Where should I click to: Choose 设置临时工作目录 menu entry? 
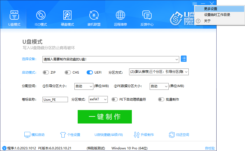[220, 15]
